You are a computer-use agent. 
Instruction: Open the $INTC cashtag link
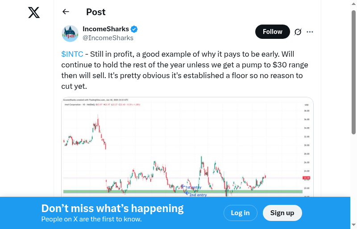coord(72,54)
